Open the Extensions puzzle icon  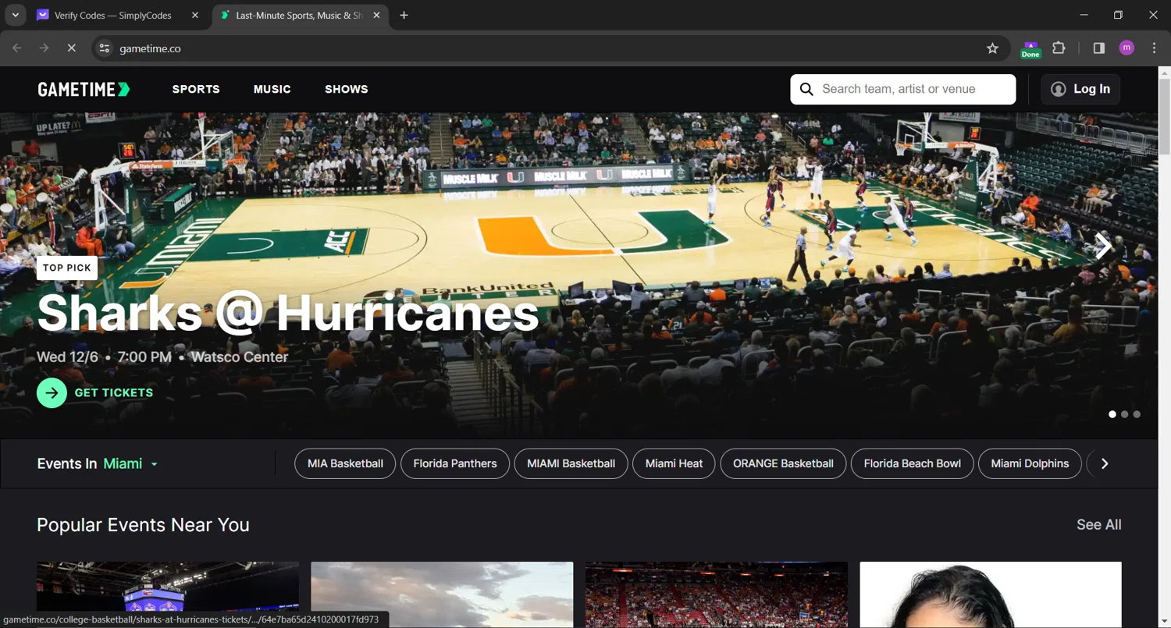(1059, 48)
